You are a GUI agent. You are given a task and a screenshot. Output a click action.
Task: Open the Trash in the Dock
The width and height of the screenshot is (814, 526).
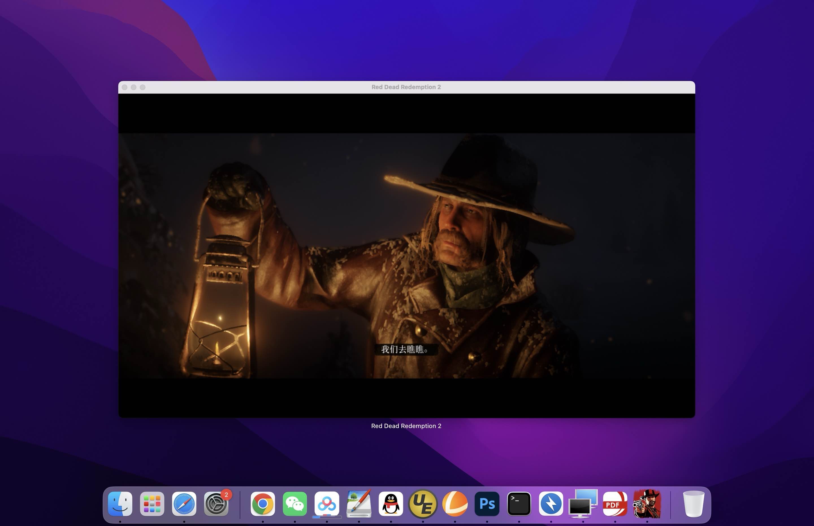point(694,503)
